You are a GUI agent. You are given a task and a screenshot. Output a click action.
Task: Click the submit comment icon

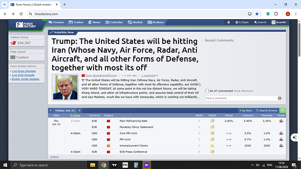click(280, 98)
